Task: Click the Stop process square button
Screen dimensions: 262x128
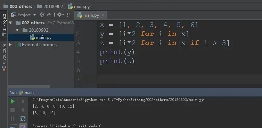Action: pos(13,110)
